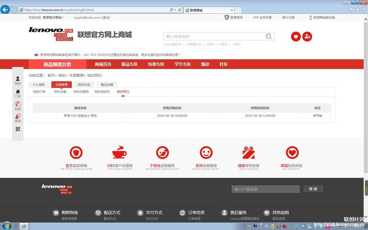The height and width of the screenshot is (230, 368).
Task: Open the browser tools gear icon
Action: [x=364, y=10]
